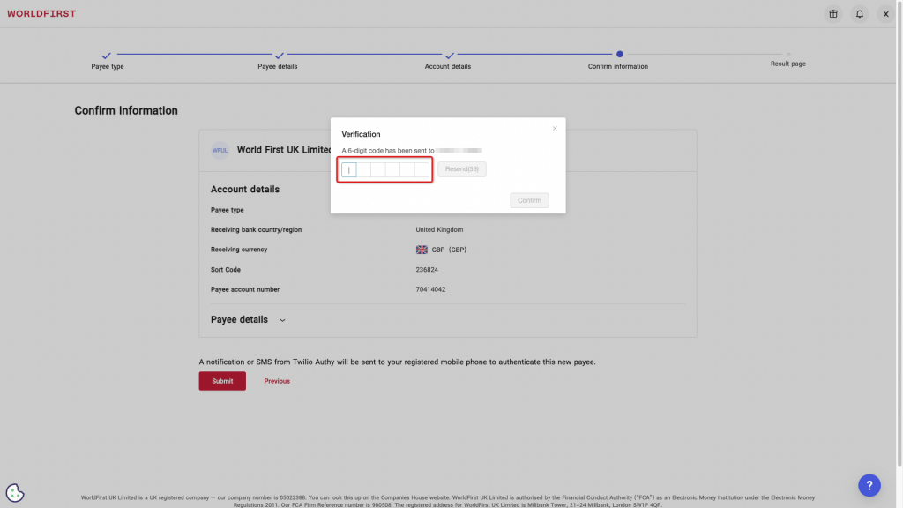
Task: Open the rewards gift icon
Action: (832, 13)
